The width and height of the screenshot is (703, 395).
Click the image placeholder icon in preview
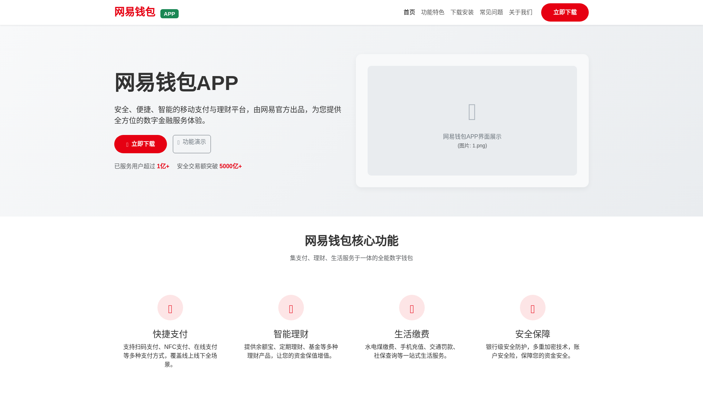click(472, 112)
